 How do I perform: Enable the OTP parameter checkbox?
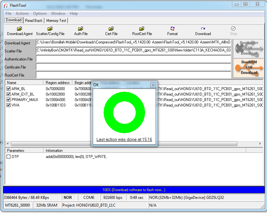coord(8,156)
